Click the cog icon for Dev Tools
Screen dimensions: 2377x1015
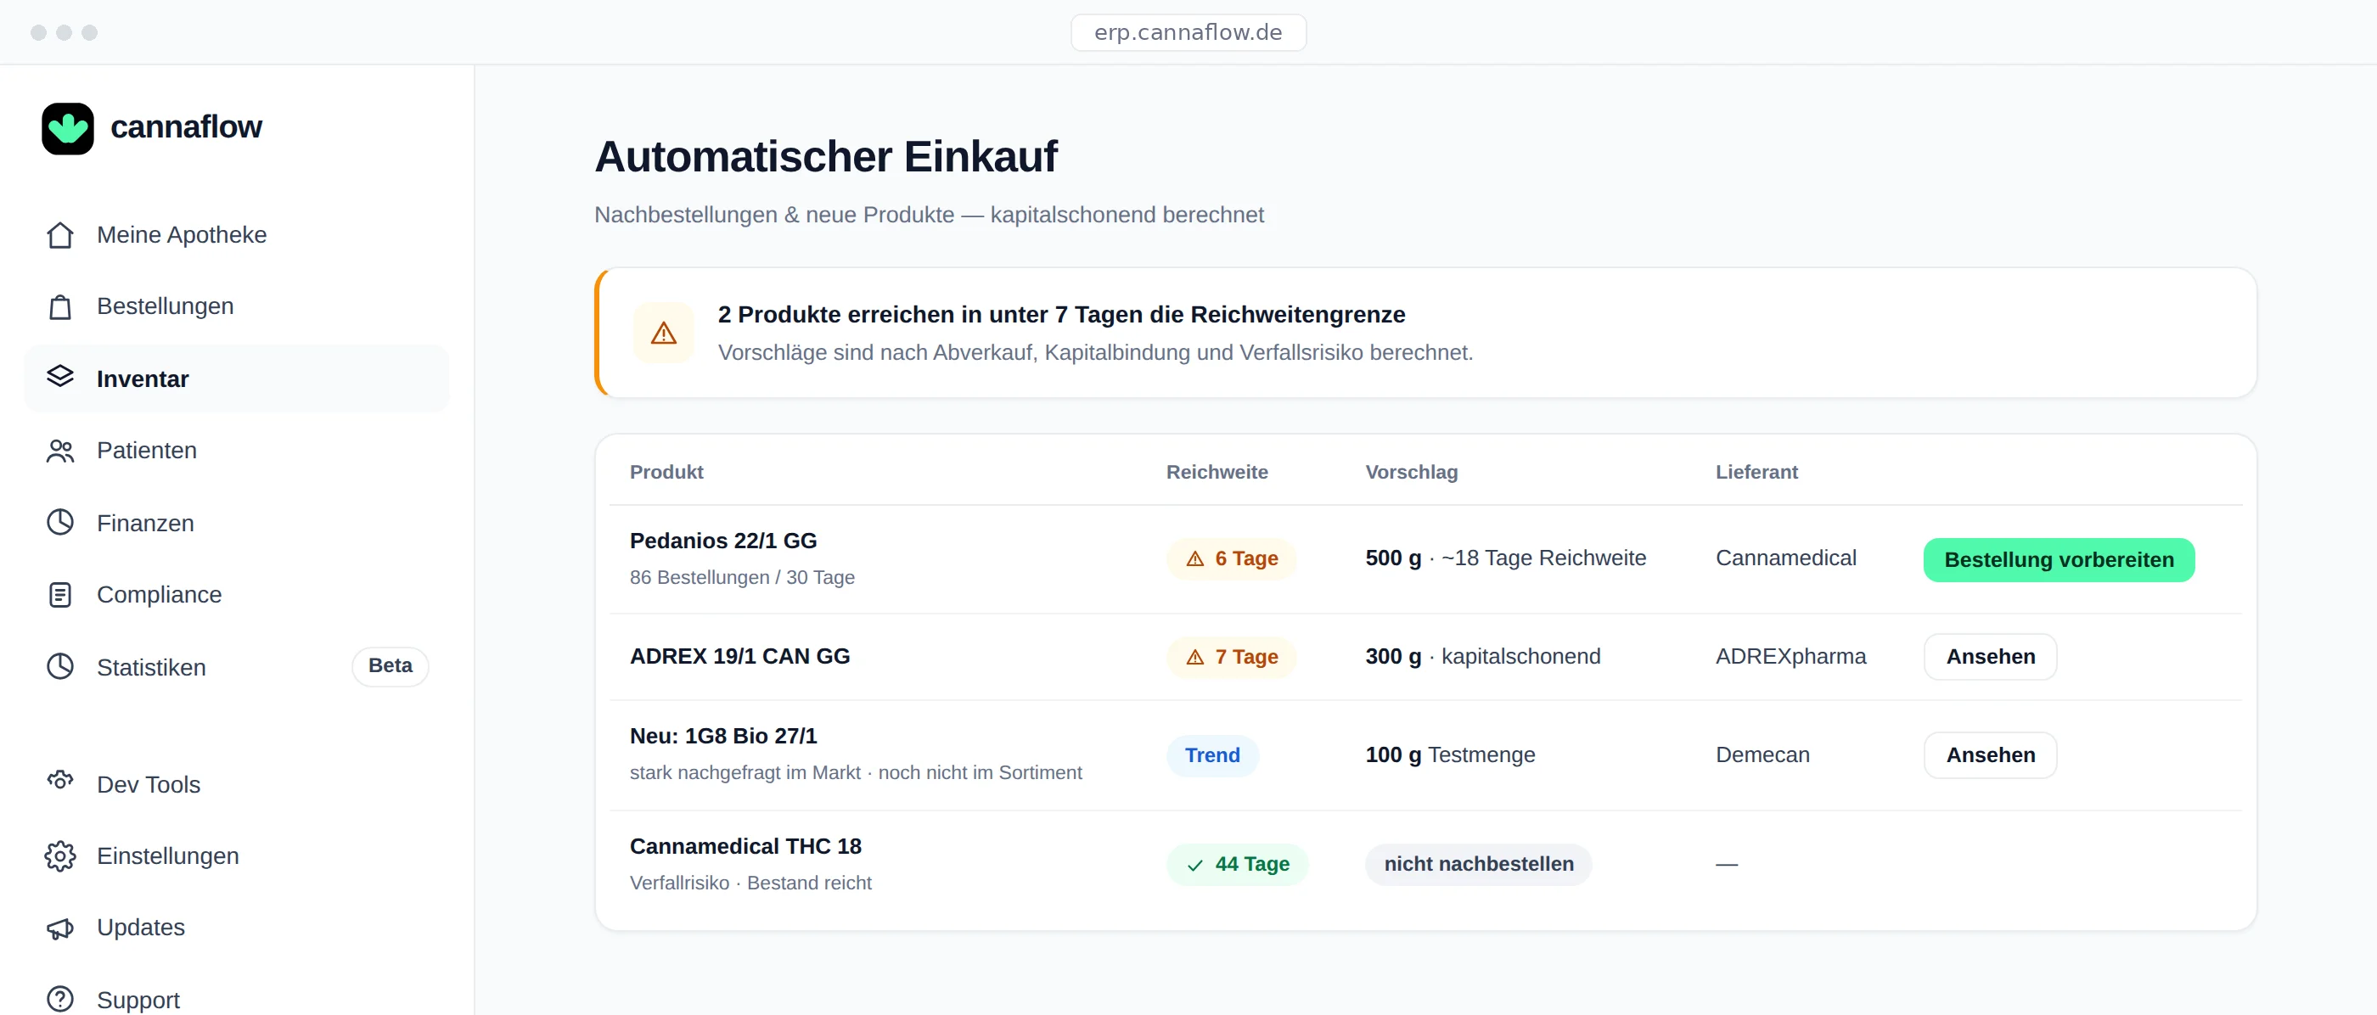tap(60, 781)
